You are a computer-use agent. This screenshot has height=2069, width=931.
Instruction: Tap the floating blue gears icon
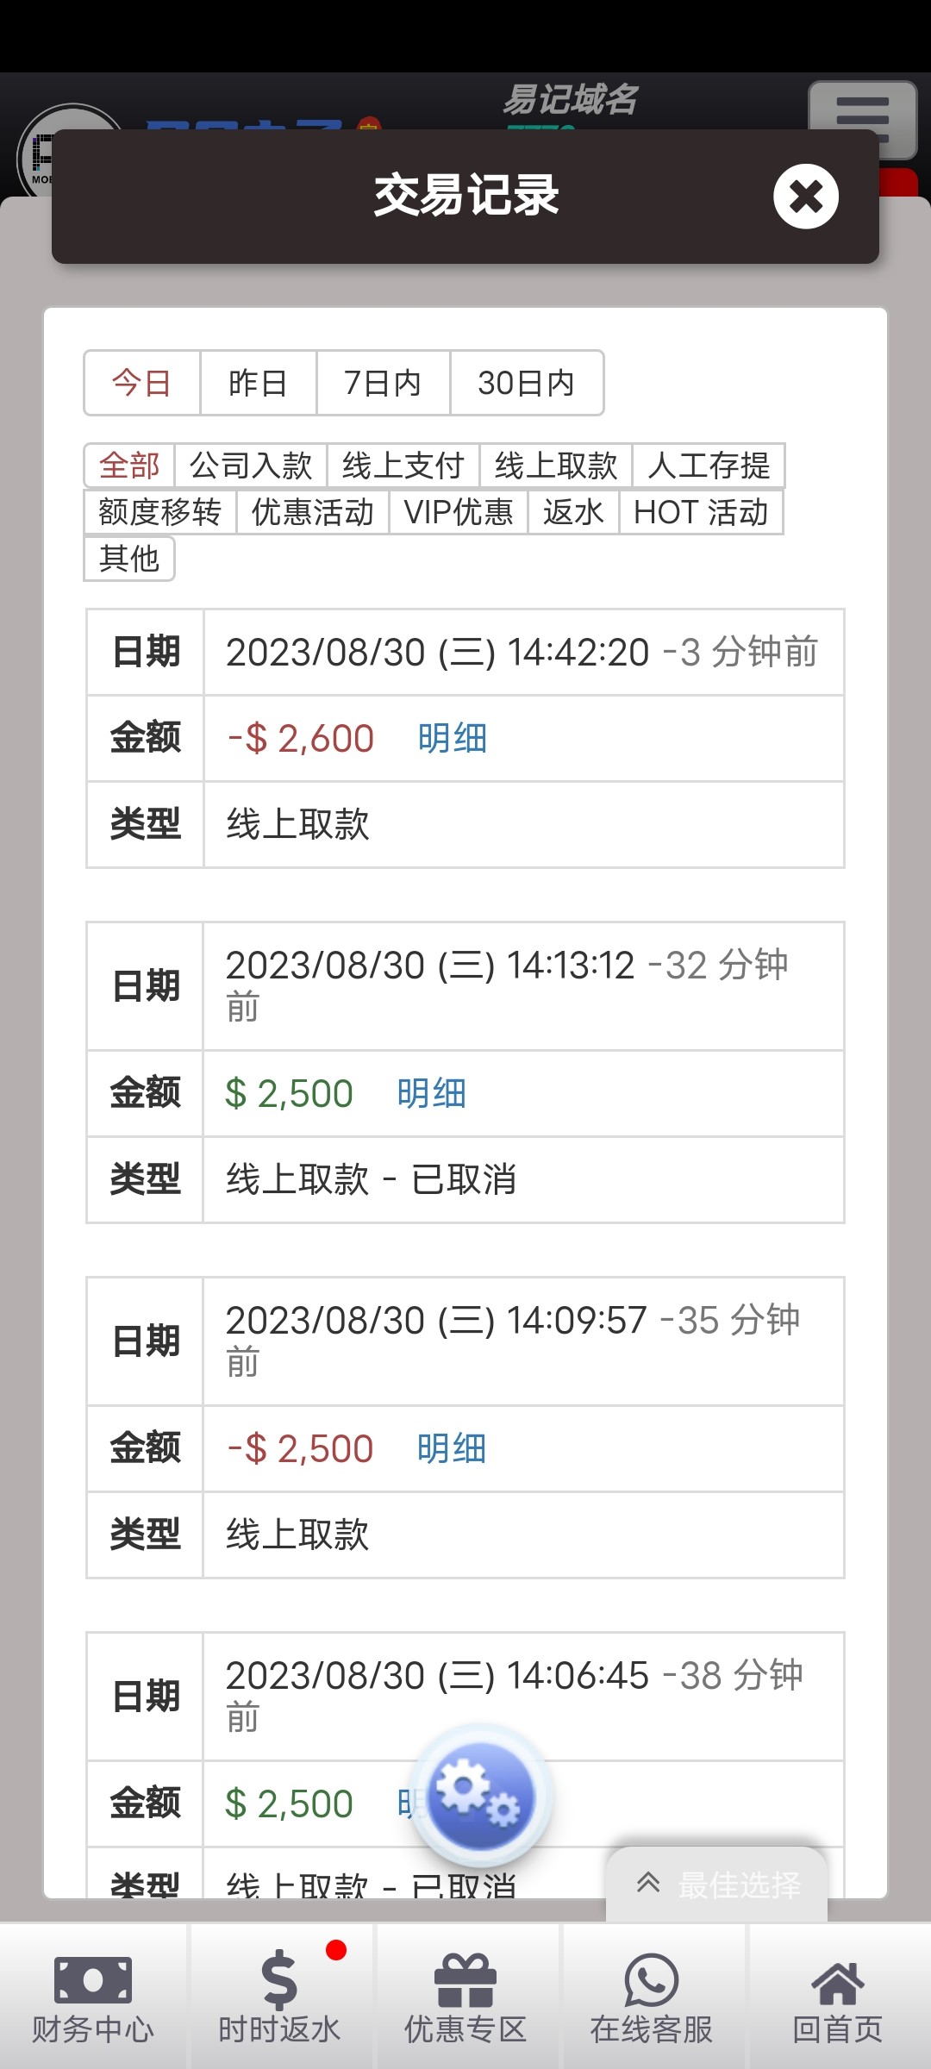click(x=482, y=1796)
